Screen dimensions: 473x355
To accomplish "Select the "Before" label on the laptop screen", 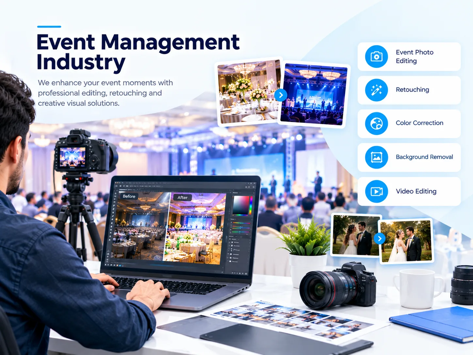I will [x=129, y=196].
